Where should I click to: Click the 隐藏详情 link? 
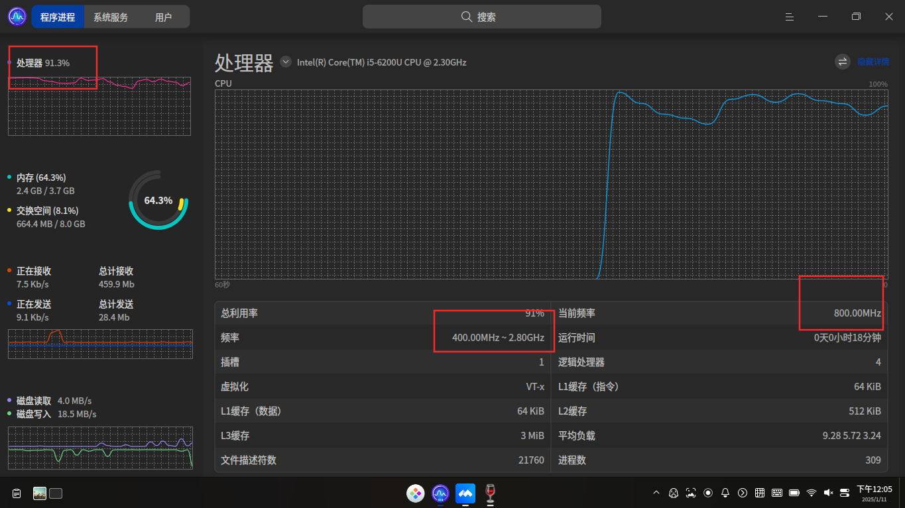pos(873,62)
